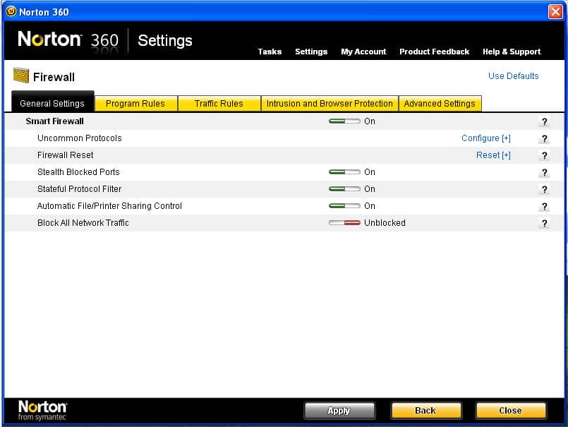The width and height of the screenshot is (568, 427).
Task: Click the yellow Close button
Action: click(510, 411)
